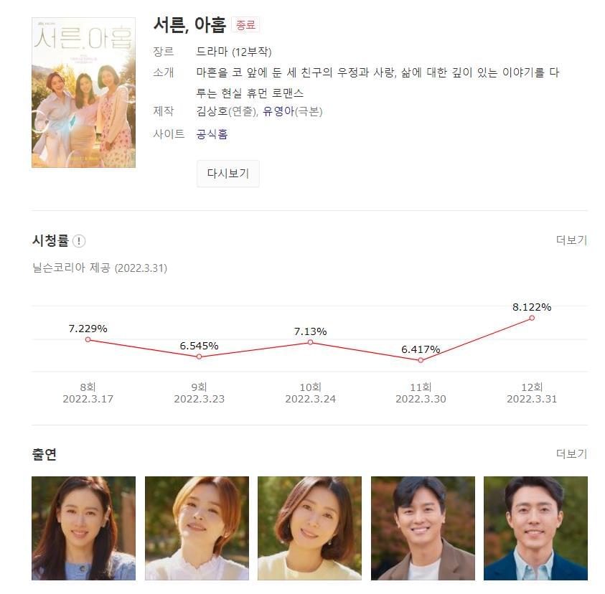Select the 7.229% data point on chart
605x594 pixels.
[88, 339]
